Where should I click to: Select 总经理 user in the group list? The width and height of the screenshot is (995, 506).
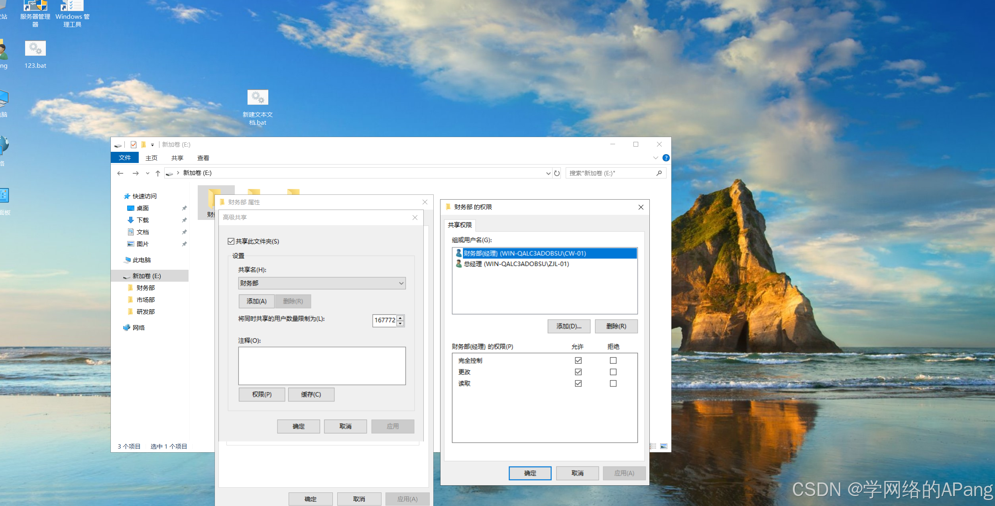[516, 264]
